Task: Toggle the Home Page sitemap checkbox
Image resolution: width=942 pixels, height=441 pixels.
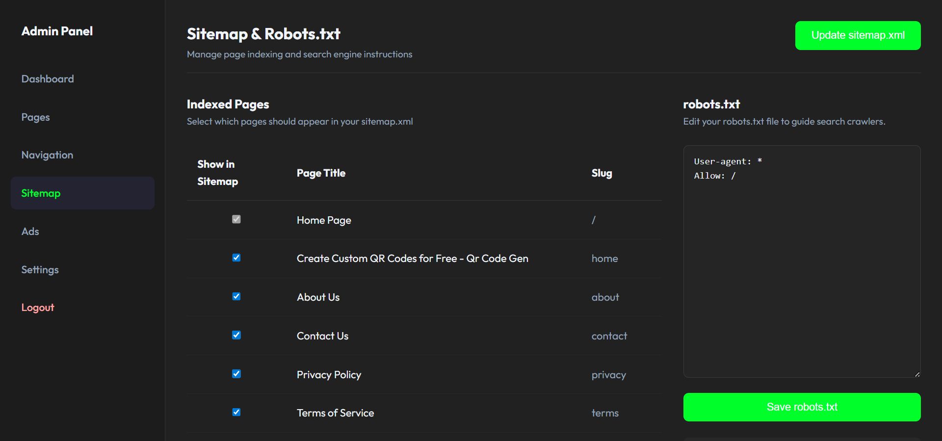Action: 236,219
